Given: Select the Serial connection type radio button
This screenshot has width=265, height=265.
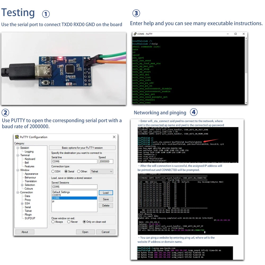Looking at the screenshot, I should (66, 171).
